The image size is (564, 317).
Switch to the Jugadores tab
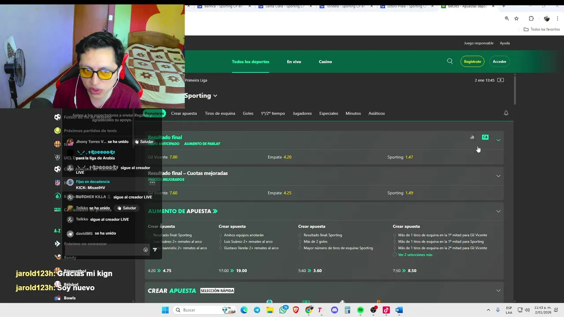coord(302,113)
